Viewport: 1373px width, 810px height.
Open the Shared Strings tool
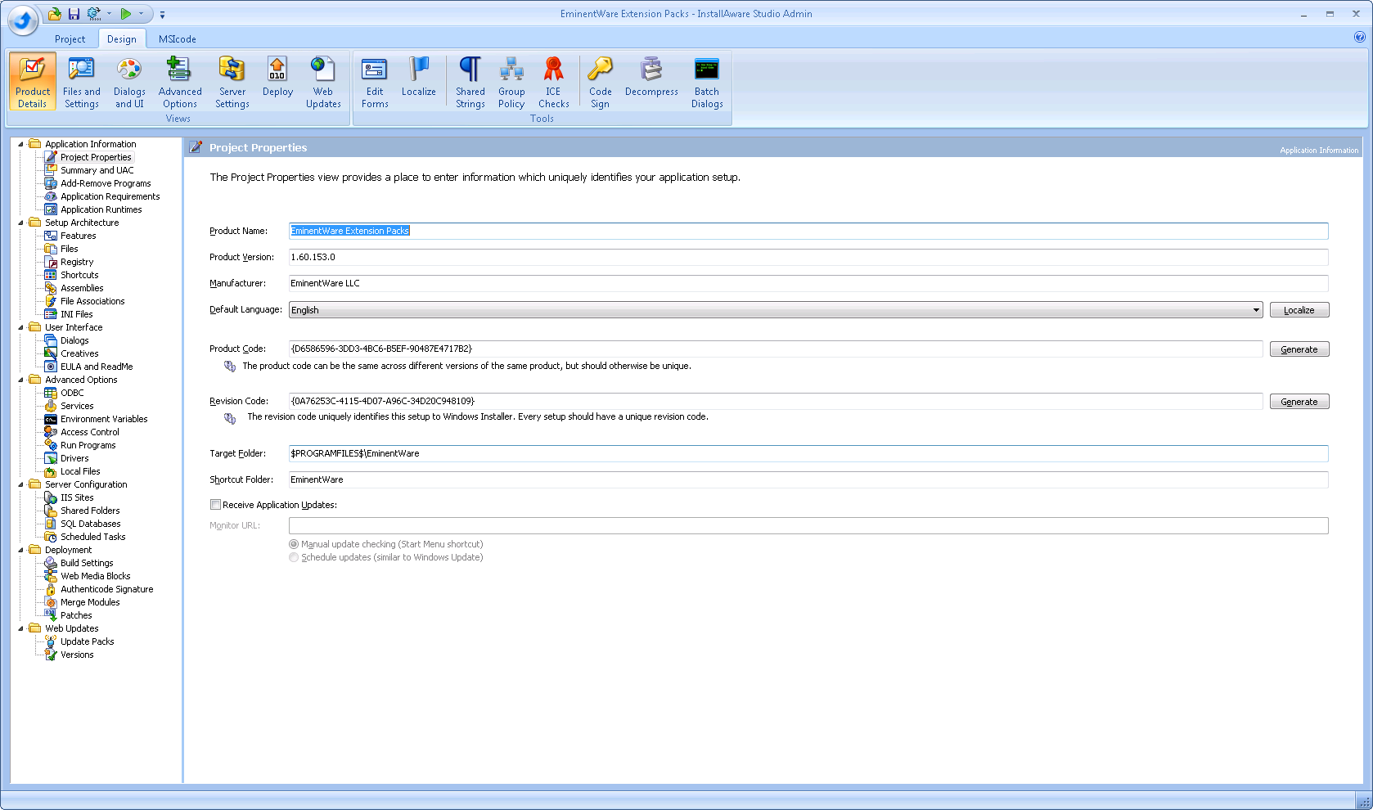pos(470,81)
